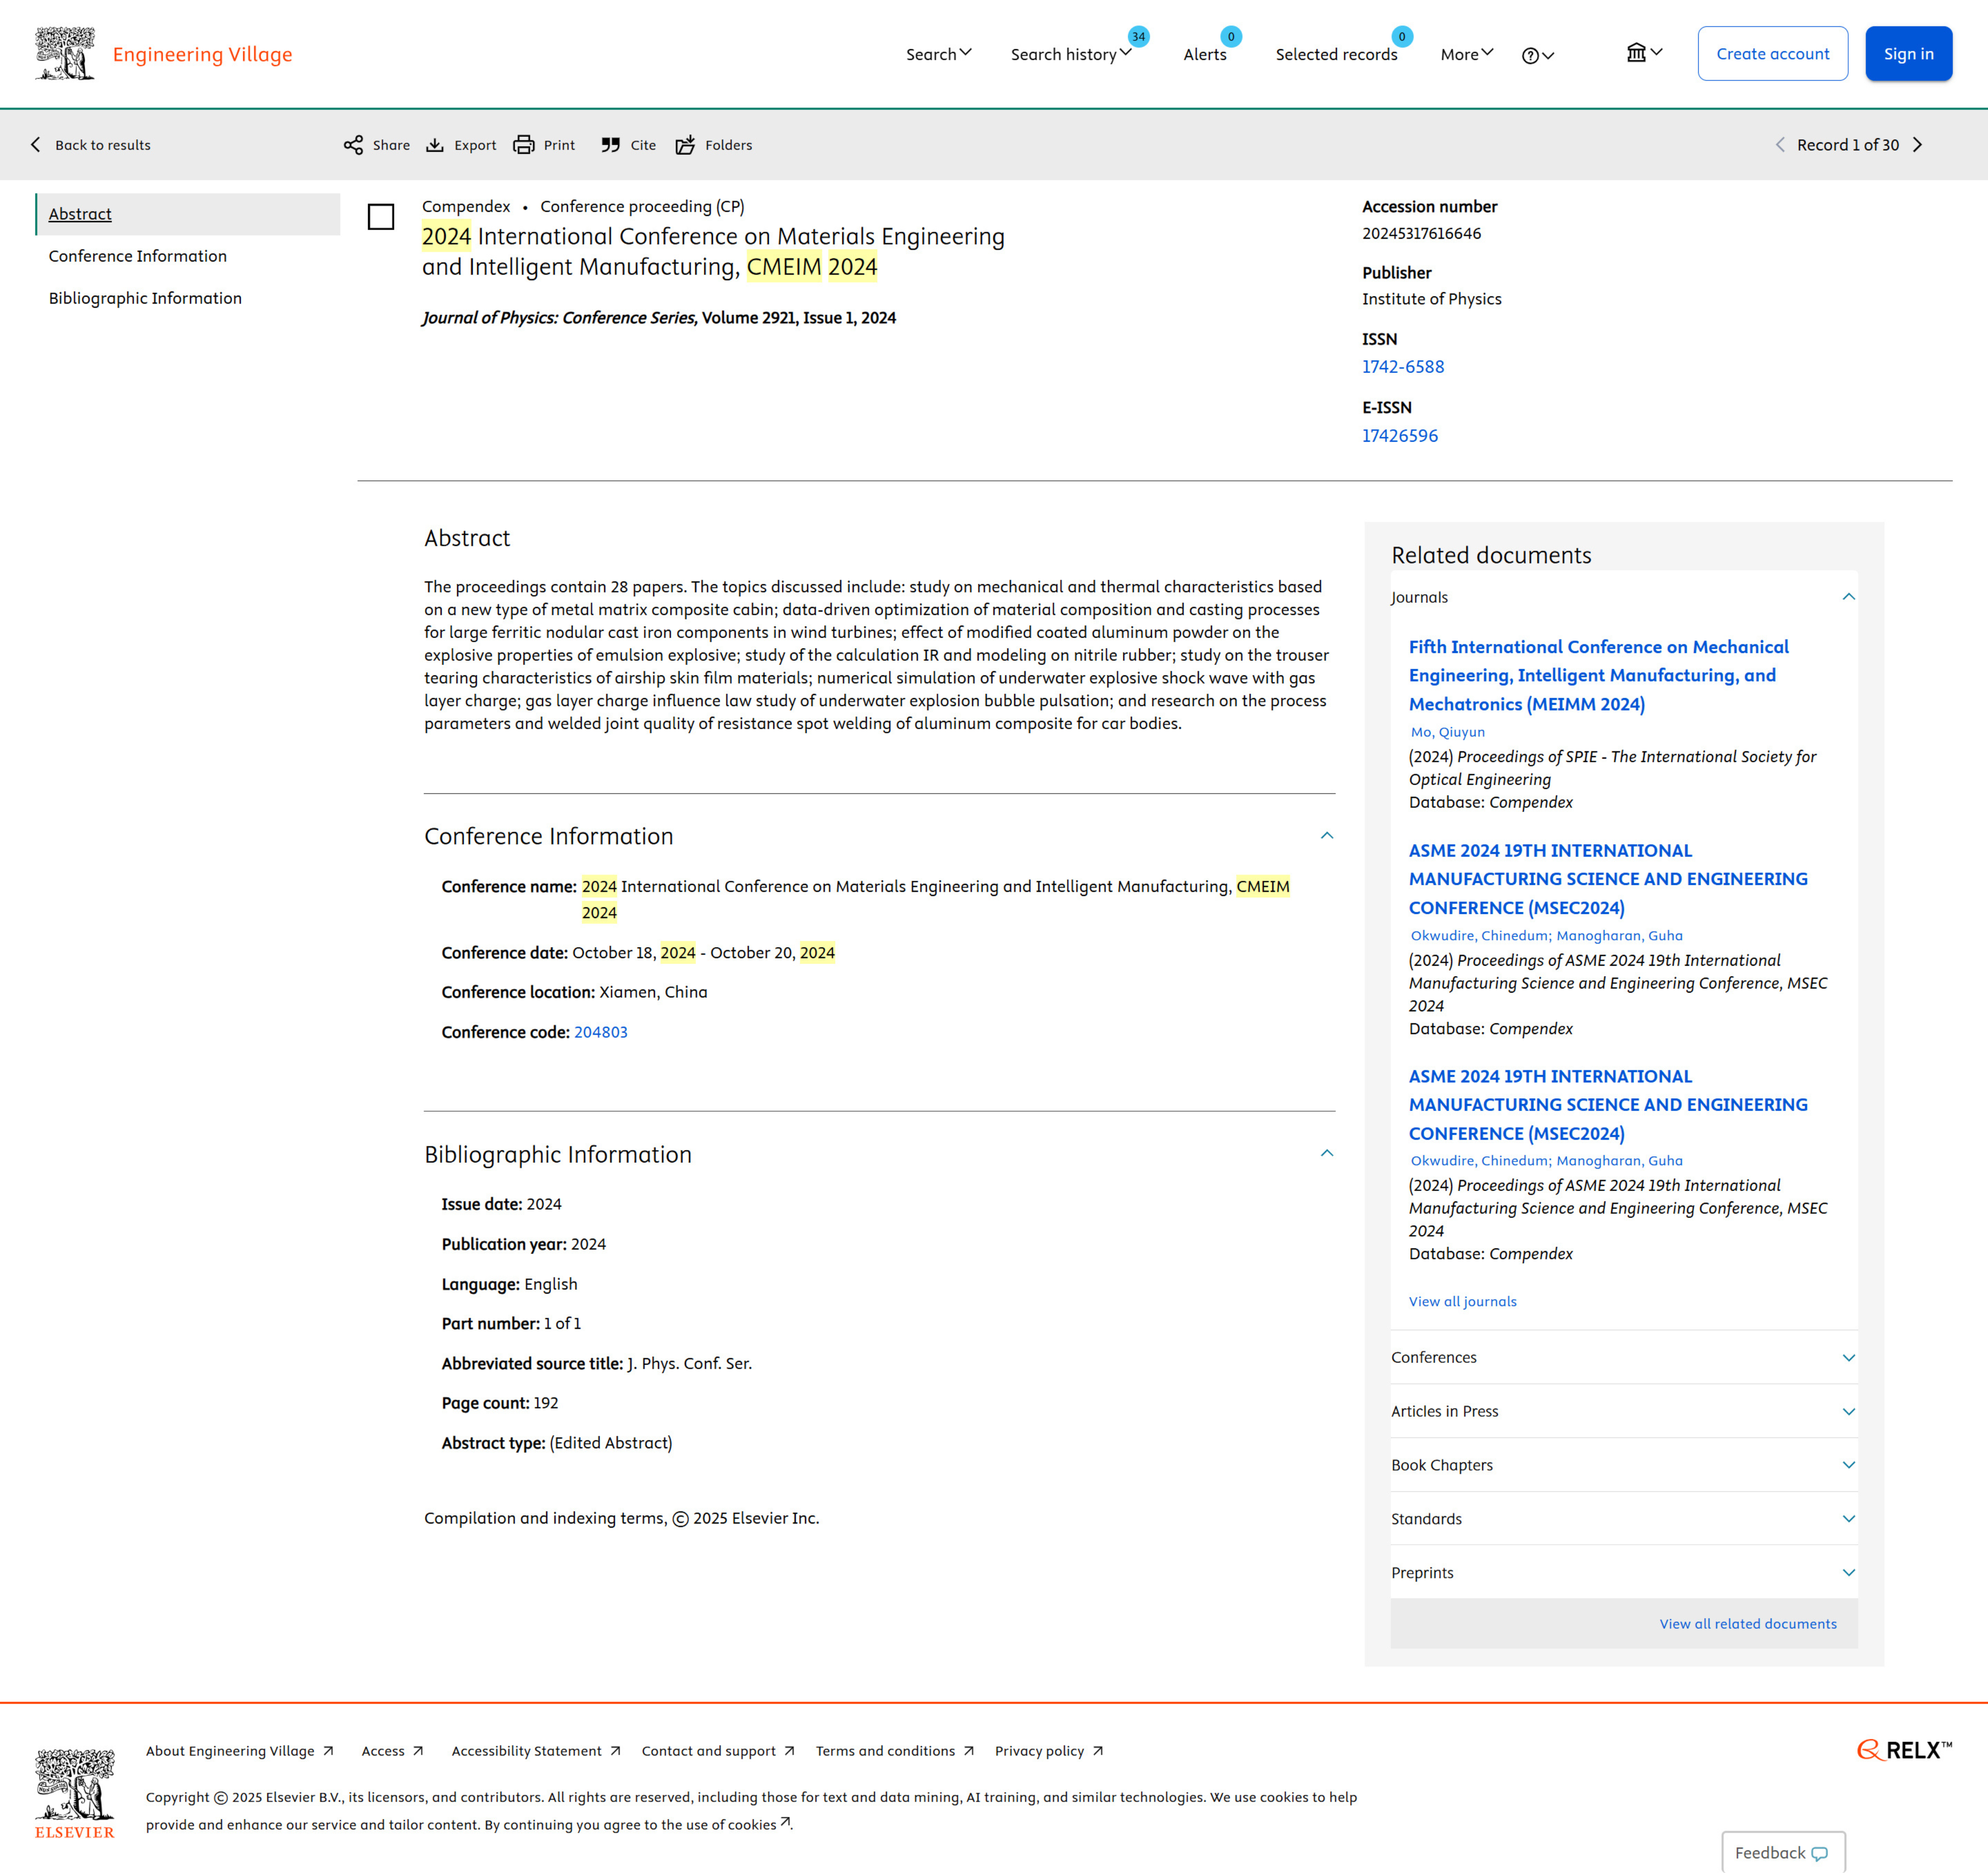Click the Share icon in toolbar

point(353,145)
